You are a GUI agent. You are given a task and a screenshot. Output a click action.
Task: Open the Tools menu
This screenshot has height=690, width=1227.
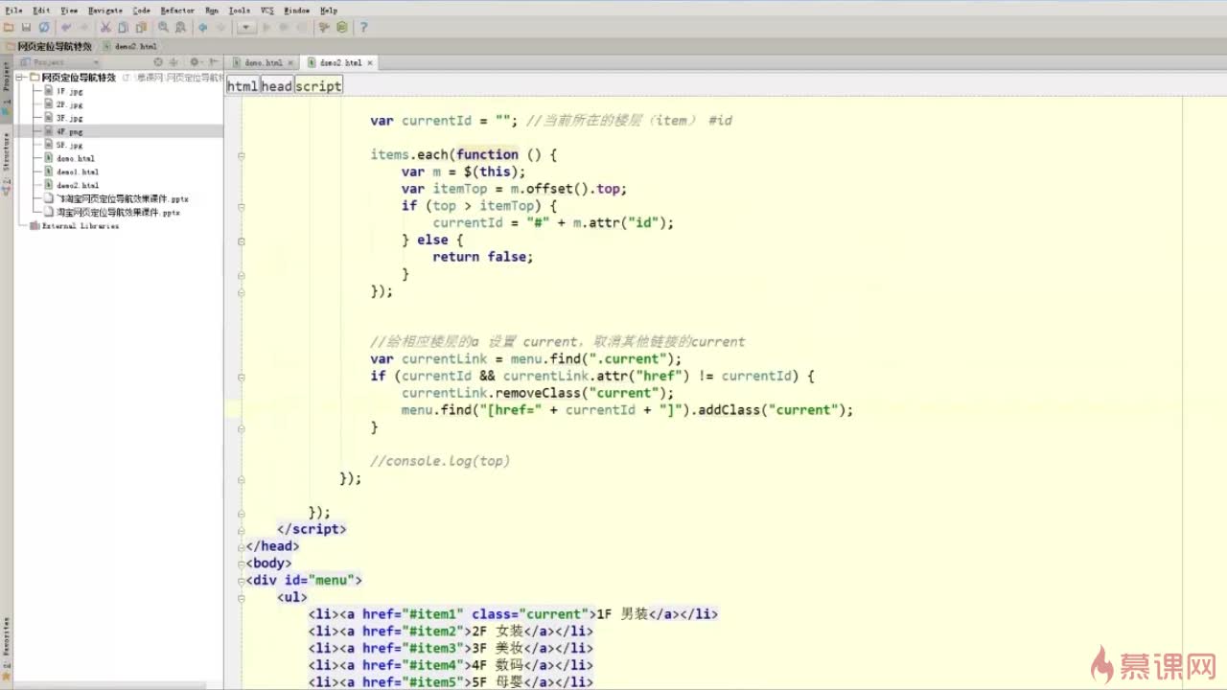(x=240, y=10)
